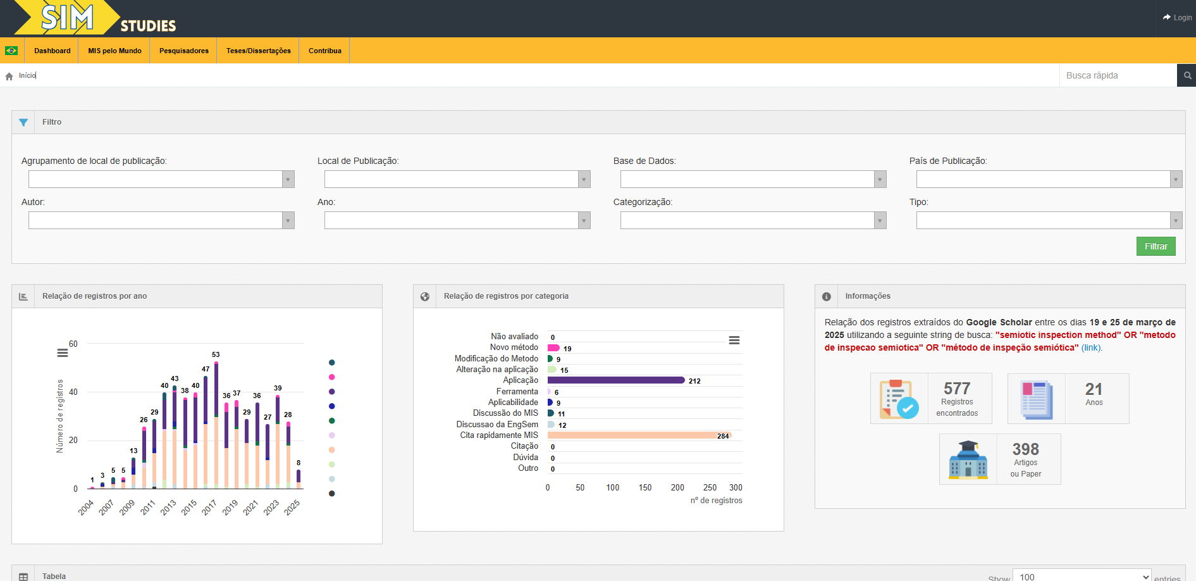Open the yearly chart hamburger menu
Image resolution: width=1196 pixels, height=581 pixels.
click(63, 353)
